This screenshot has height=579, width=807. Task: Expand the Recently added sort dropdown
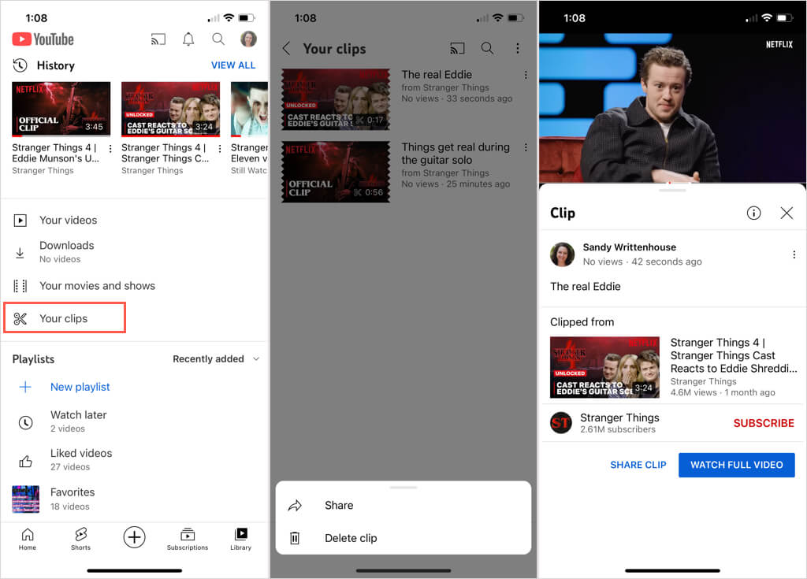click(216, 359)
